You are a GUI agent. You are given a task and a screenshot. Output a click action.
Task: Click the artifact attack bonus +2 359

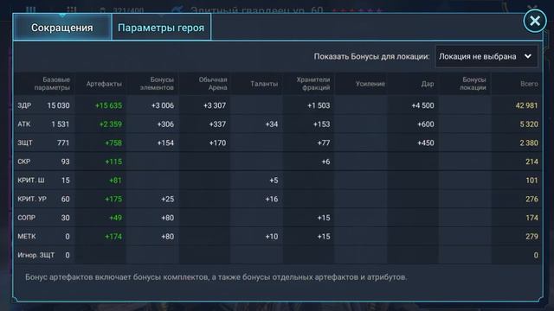[111, 124]
